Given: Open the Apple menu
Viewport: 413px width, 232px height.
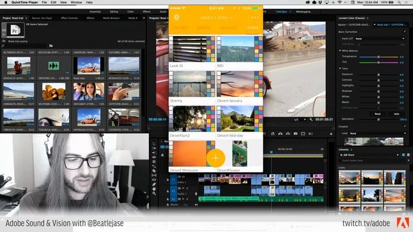Looking at the screenshot, I should 6,3.
